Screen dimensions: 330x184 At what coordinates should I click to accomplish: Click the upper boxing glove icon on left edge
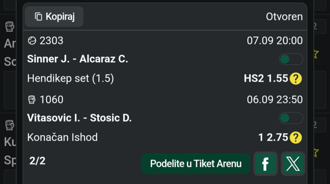coord(10,26)
